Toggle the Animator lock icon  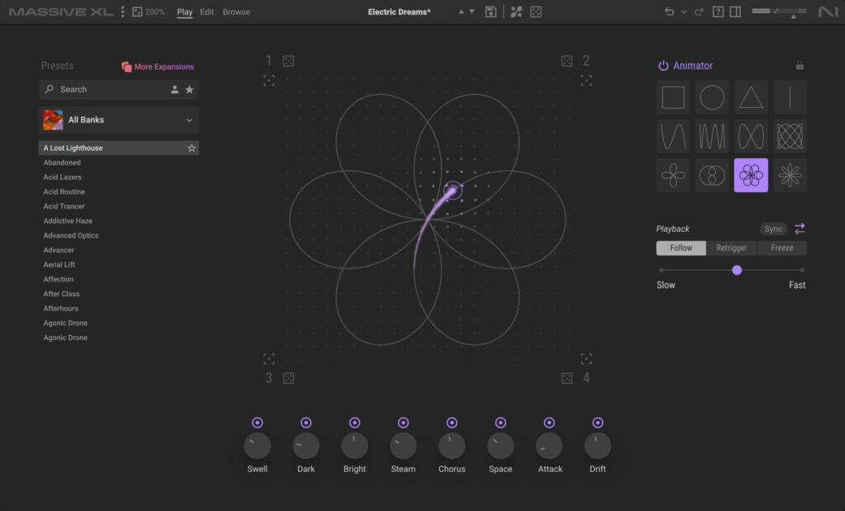click(x=800, y=66)
